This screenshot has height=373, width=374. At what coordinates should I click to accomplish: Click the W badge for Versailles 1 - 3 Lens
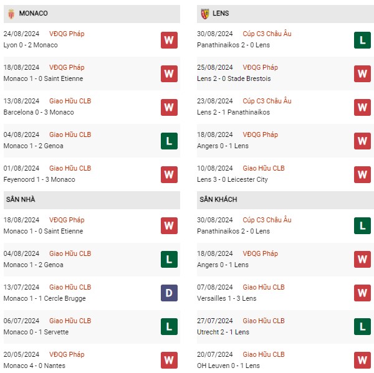pos(363,293)
